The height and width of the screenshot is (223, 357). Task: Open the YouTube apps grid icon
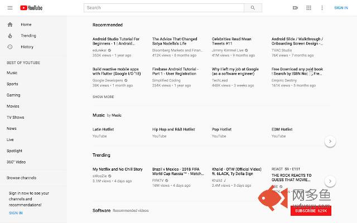coord(308,8)
